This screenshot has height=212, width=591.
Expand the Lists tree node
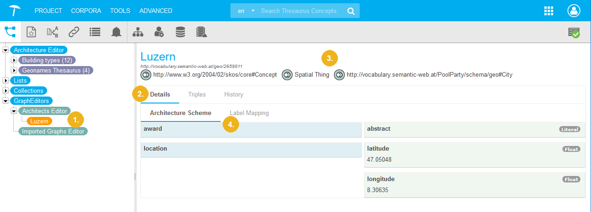pyautogui.click(x=6, y=80)
